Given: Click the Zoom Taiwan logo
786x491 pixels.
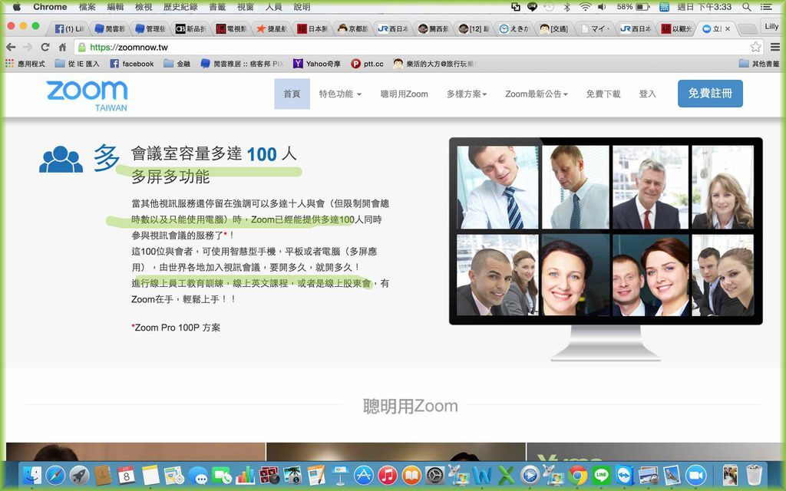Looking at the screenshot, I should click(87, 95).
